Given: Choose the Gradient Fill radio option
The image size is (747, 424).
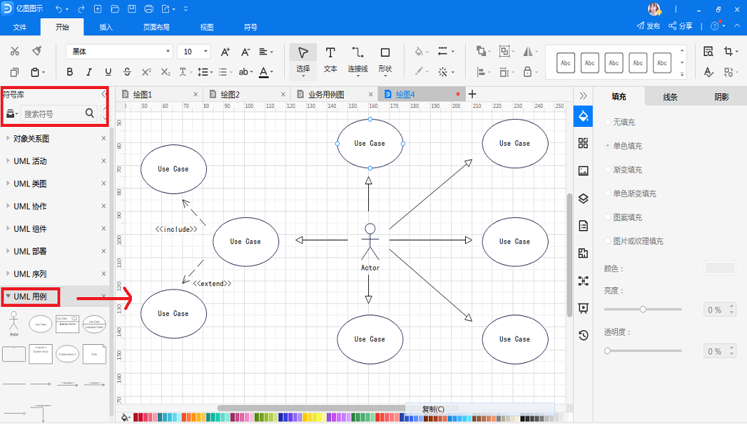Looking at the screenshot, I should click(x=607, y=170).
